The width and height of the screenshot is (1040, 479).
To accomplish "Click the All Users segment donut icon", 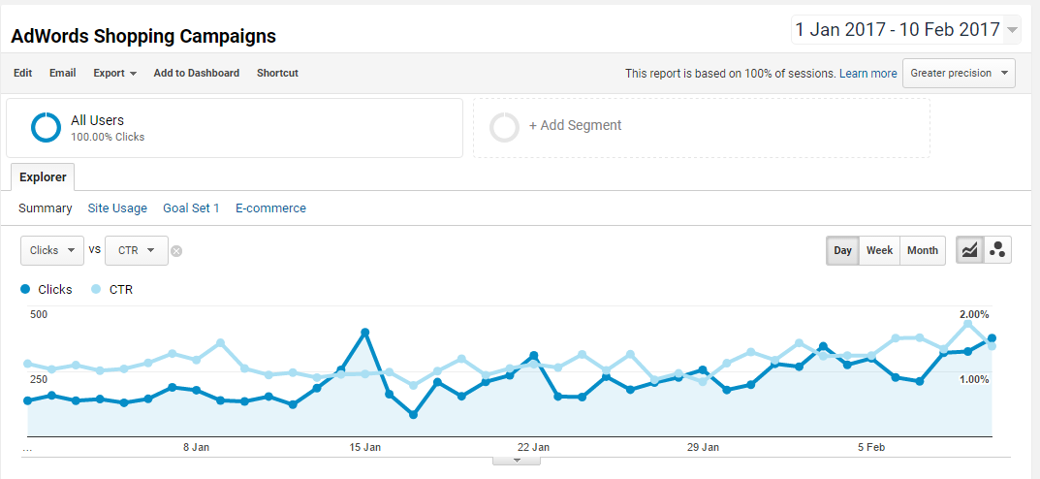I will point(46,127).
